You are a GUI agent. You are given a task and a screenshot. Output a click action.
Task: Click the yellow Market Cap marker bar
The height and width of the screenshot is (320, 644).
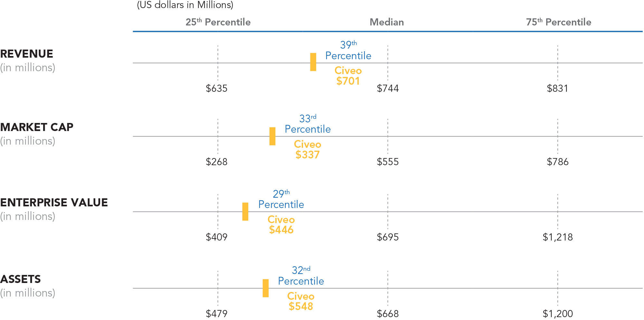pos(272,136)
